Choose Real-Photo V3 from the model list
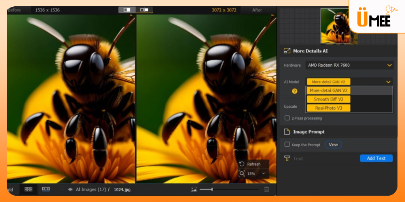Image resolution: width=405 pixels, height=202 pixels. [x=329, y=108]
